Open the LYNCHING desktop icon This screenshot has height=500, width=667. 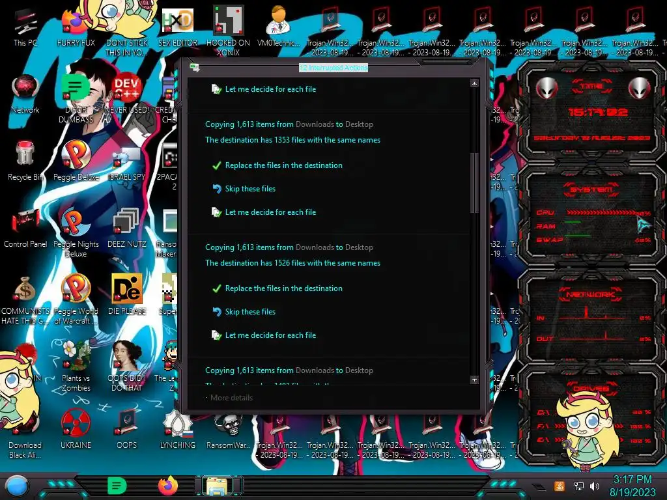point(178,430)
